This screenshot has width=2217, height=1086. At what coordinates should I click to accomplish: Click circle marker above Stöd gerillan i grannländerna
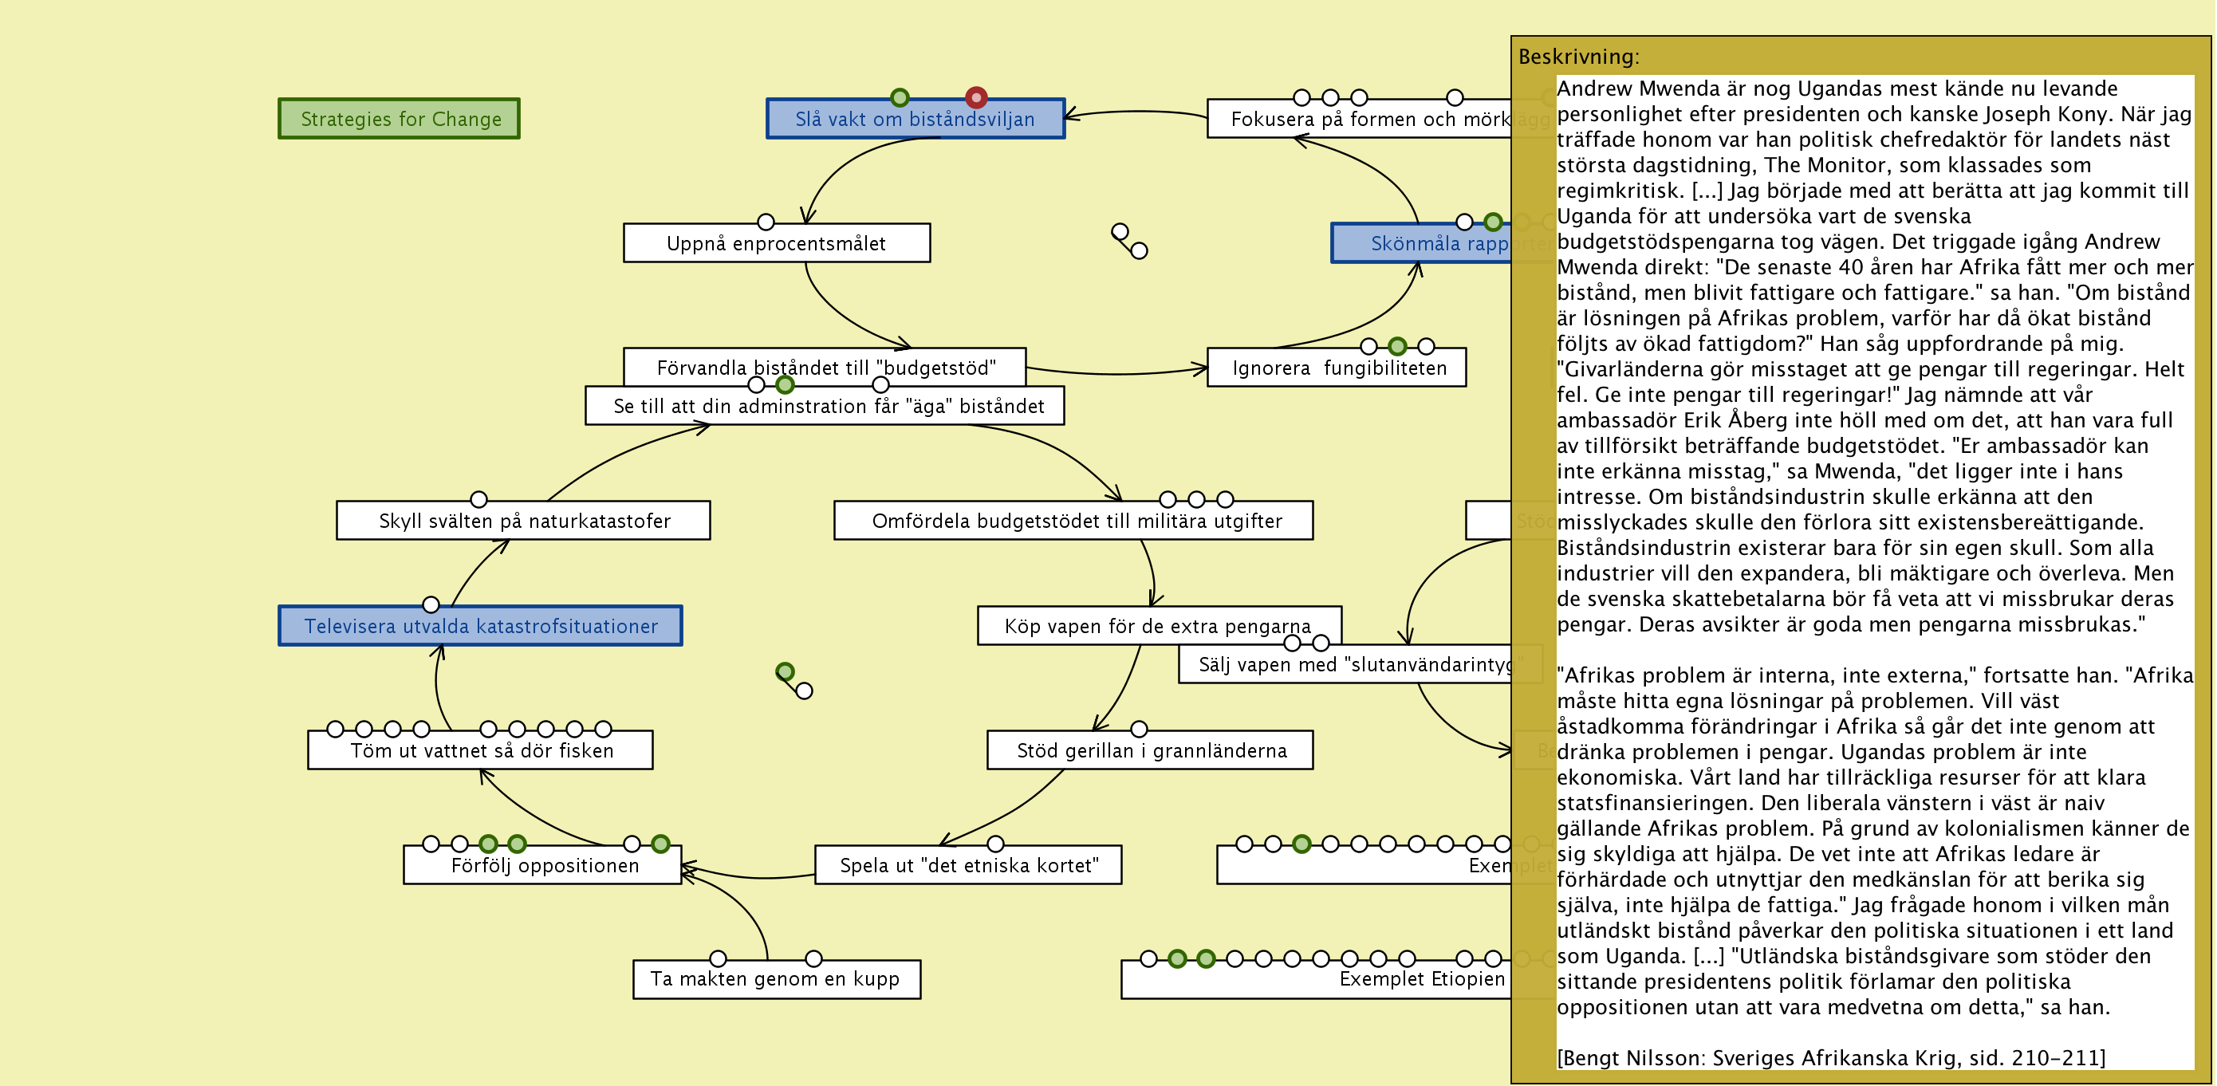tap(1139, 729)
